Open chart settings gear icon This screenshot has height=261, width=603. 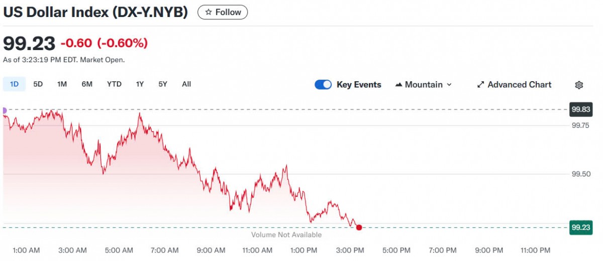(x=579, y=85)
